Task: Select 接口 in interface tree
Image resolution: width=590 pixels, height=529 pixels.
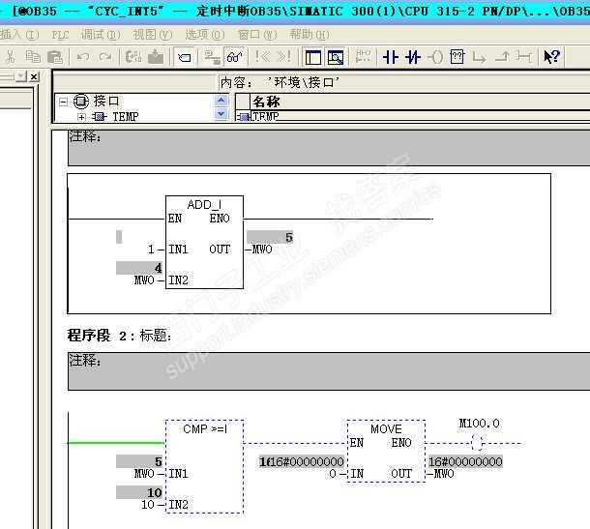Action: point(106,101)
